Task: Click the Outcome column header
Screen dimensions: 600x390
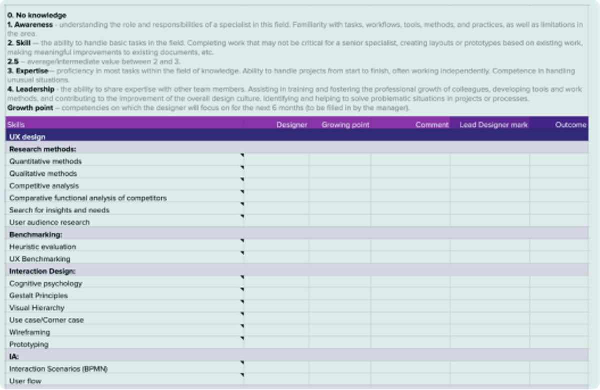Action: coord(570,125)
